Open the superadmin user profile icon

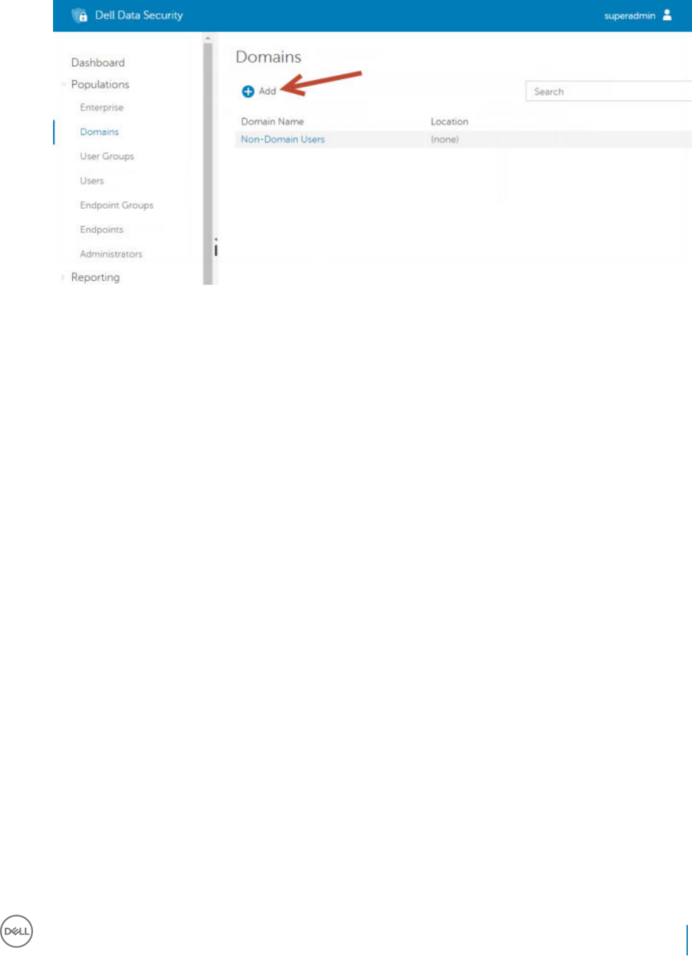tap(667, 15)
